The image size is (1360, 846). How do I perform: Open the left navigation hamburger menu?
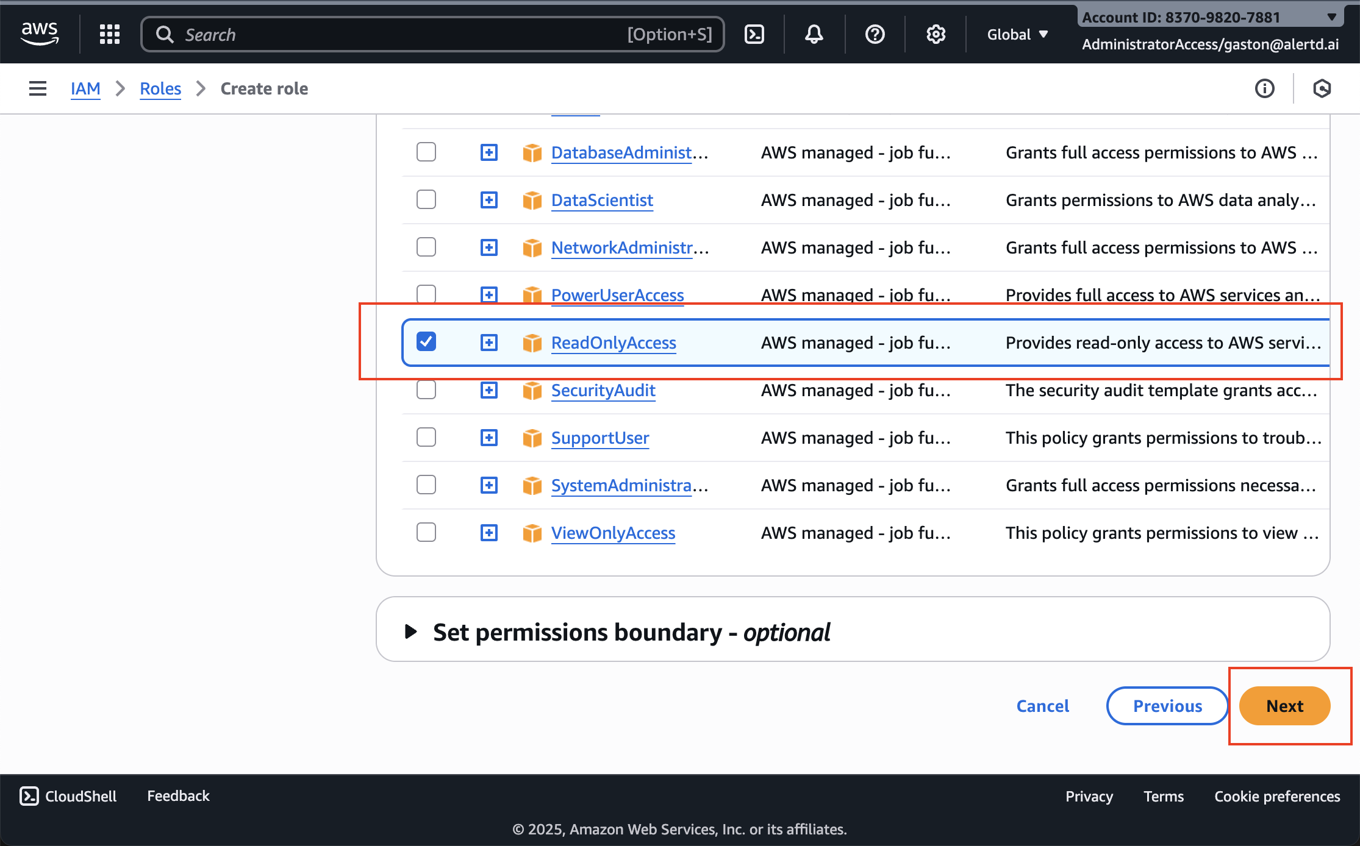coord(37,88)
